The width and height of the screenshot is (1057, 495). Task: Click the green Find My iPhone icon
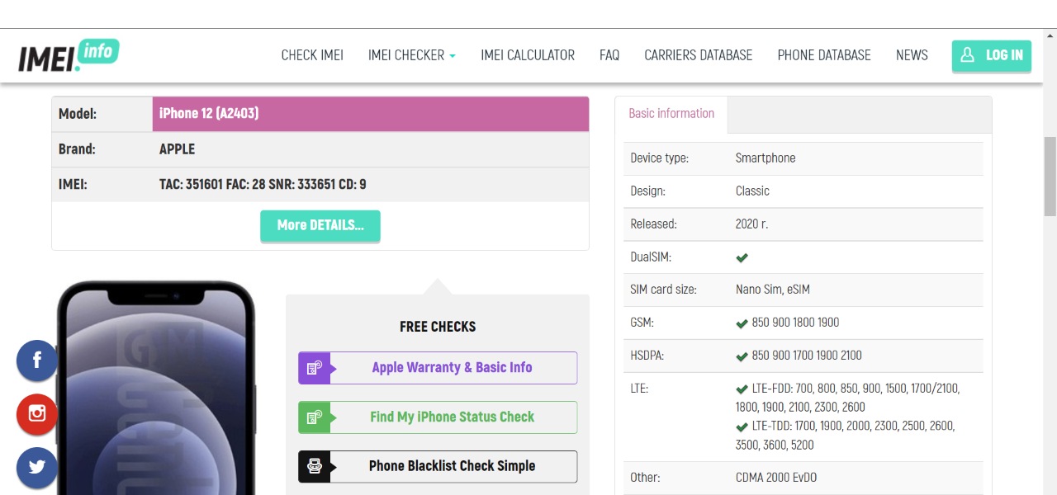pos(314,417)
